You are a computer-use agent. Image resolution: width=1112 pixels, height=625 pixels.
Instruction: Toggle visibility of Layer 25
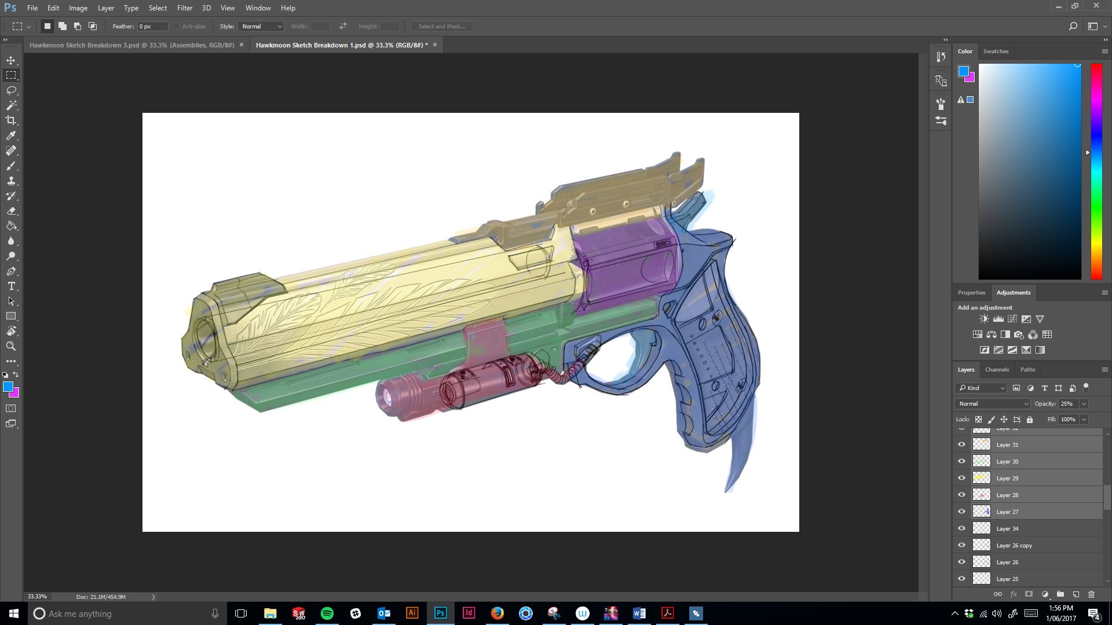[962, 579]
